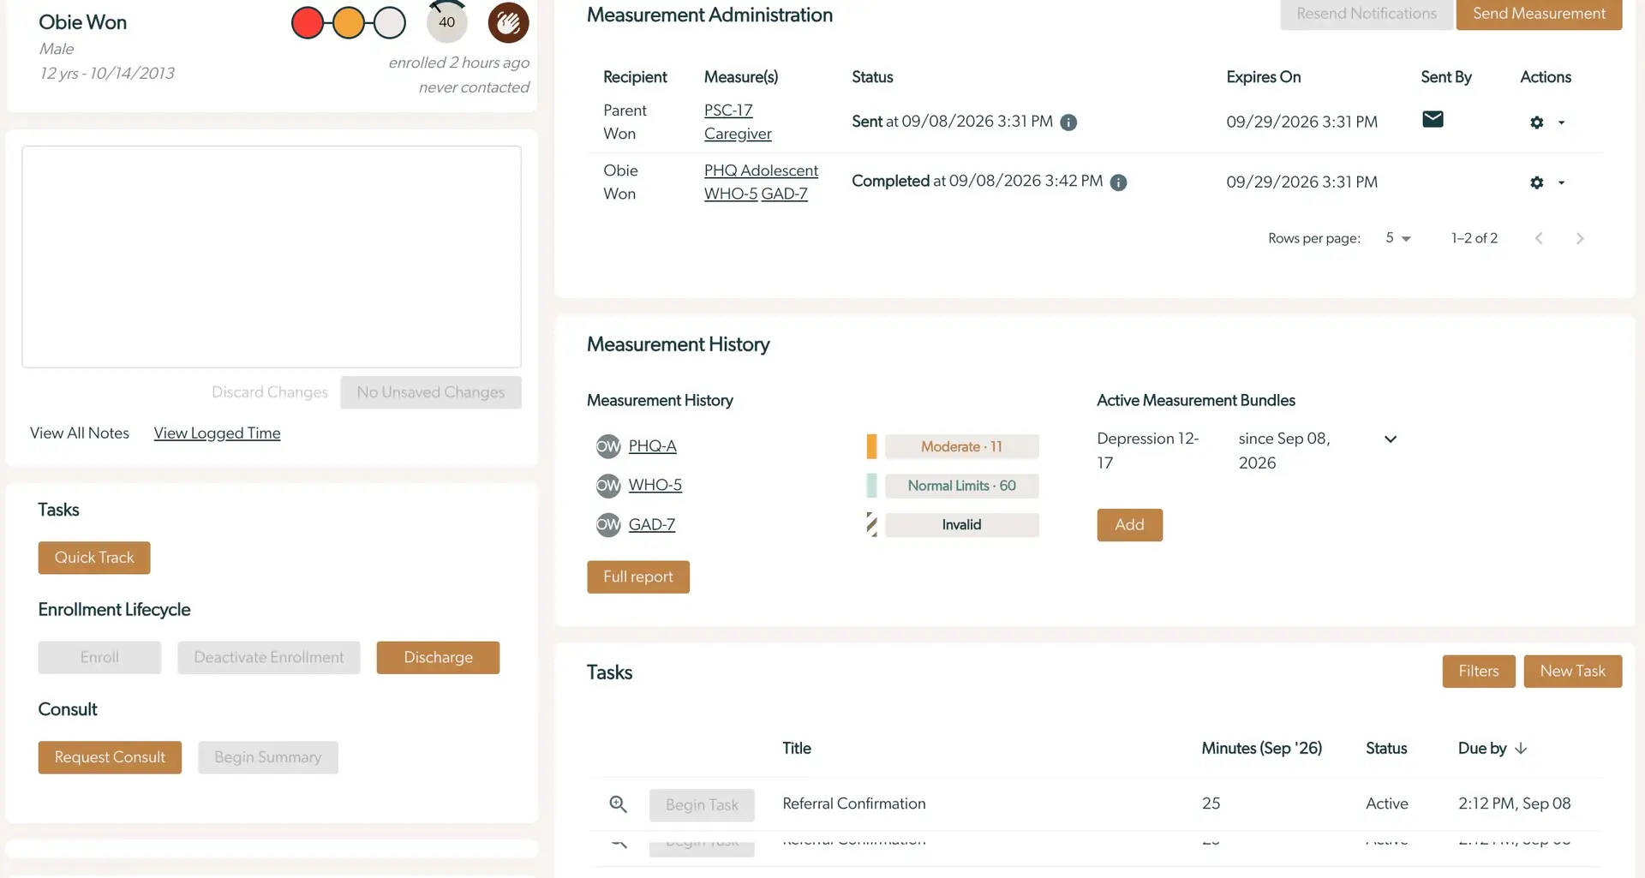This screenshot has height=878, width=1645.
Task: Go to next page of measurements
Action: (1580, 238)
